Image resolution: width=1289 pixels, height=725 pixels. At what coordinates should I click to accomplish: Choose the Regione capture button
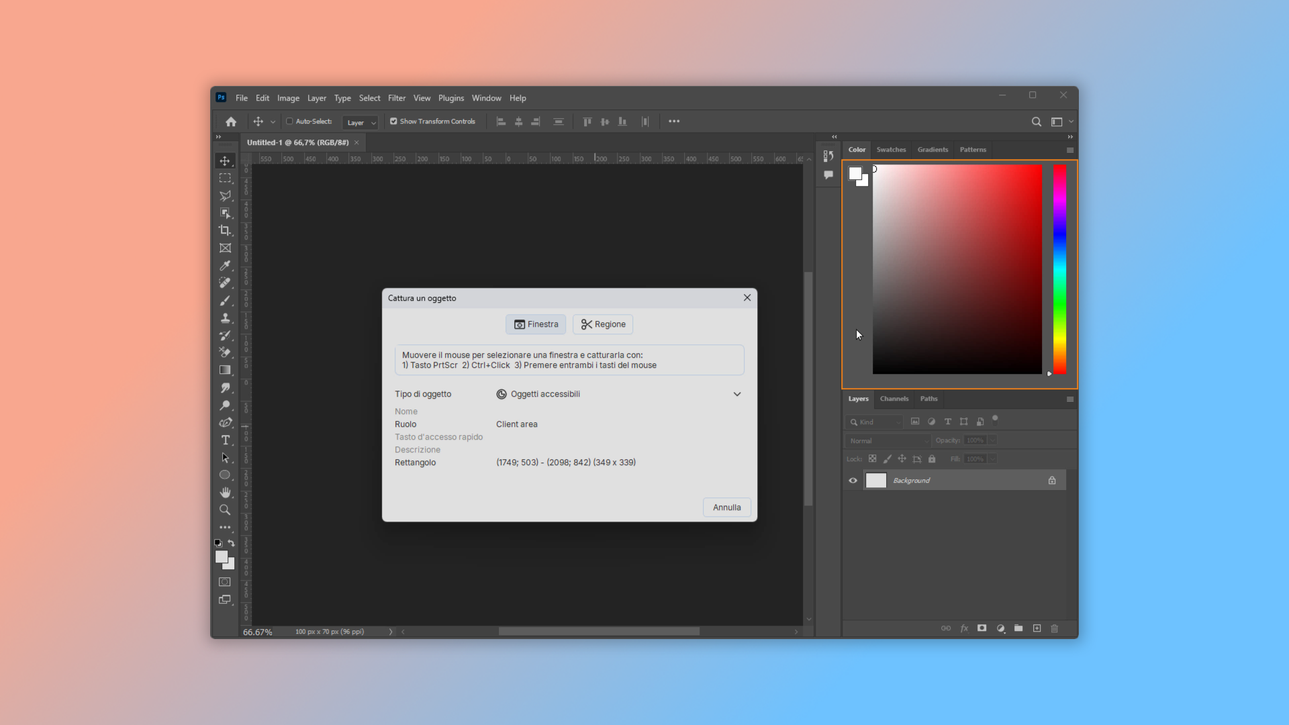[x=603, y=324]
